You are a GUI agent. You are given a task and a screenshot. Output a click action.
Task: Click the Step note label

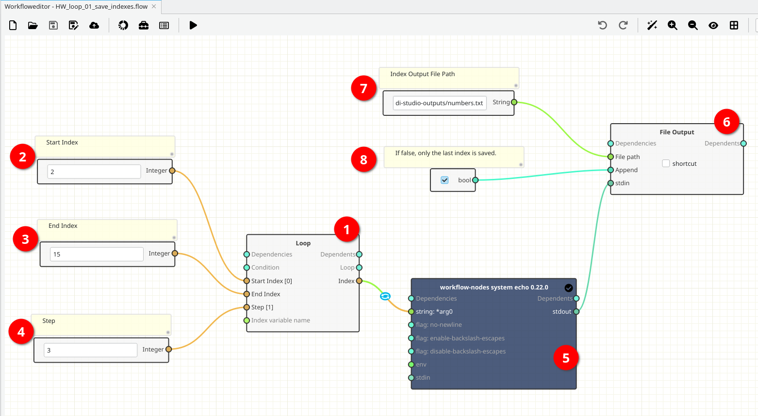49,320
